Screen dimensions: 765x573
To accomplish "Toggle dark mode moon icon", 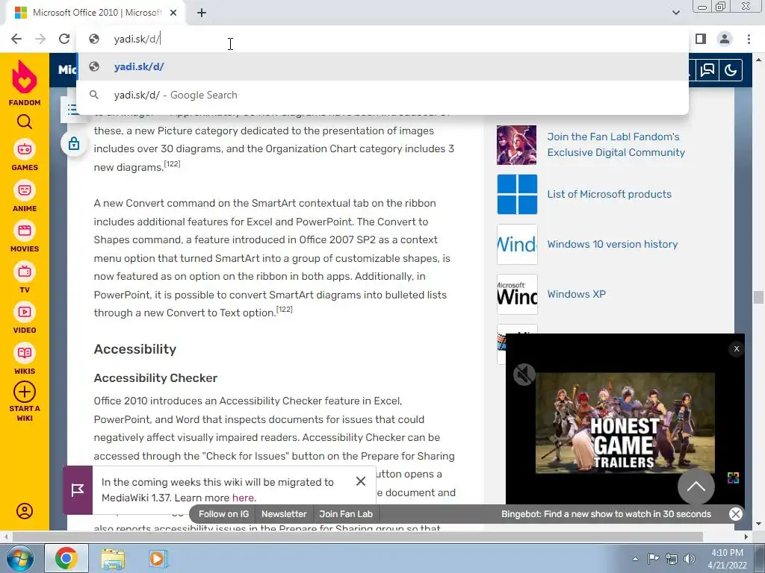I will coord(731,70).
